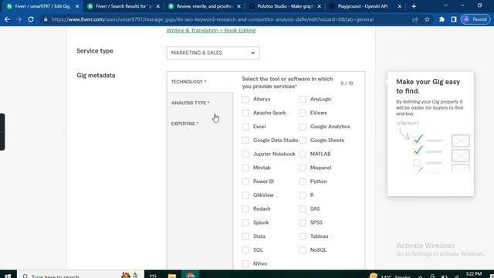Check the R checkbox
The width and height of the screenshot is (494, 278).
[303, 195]
